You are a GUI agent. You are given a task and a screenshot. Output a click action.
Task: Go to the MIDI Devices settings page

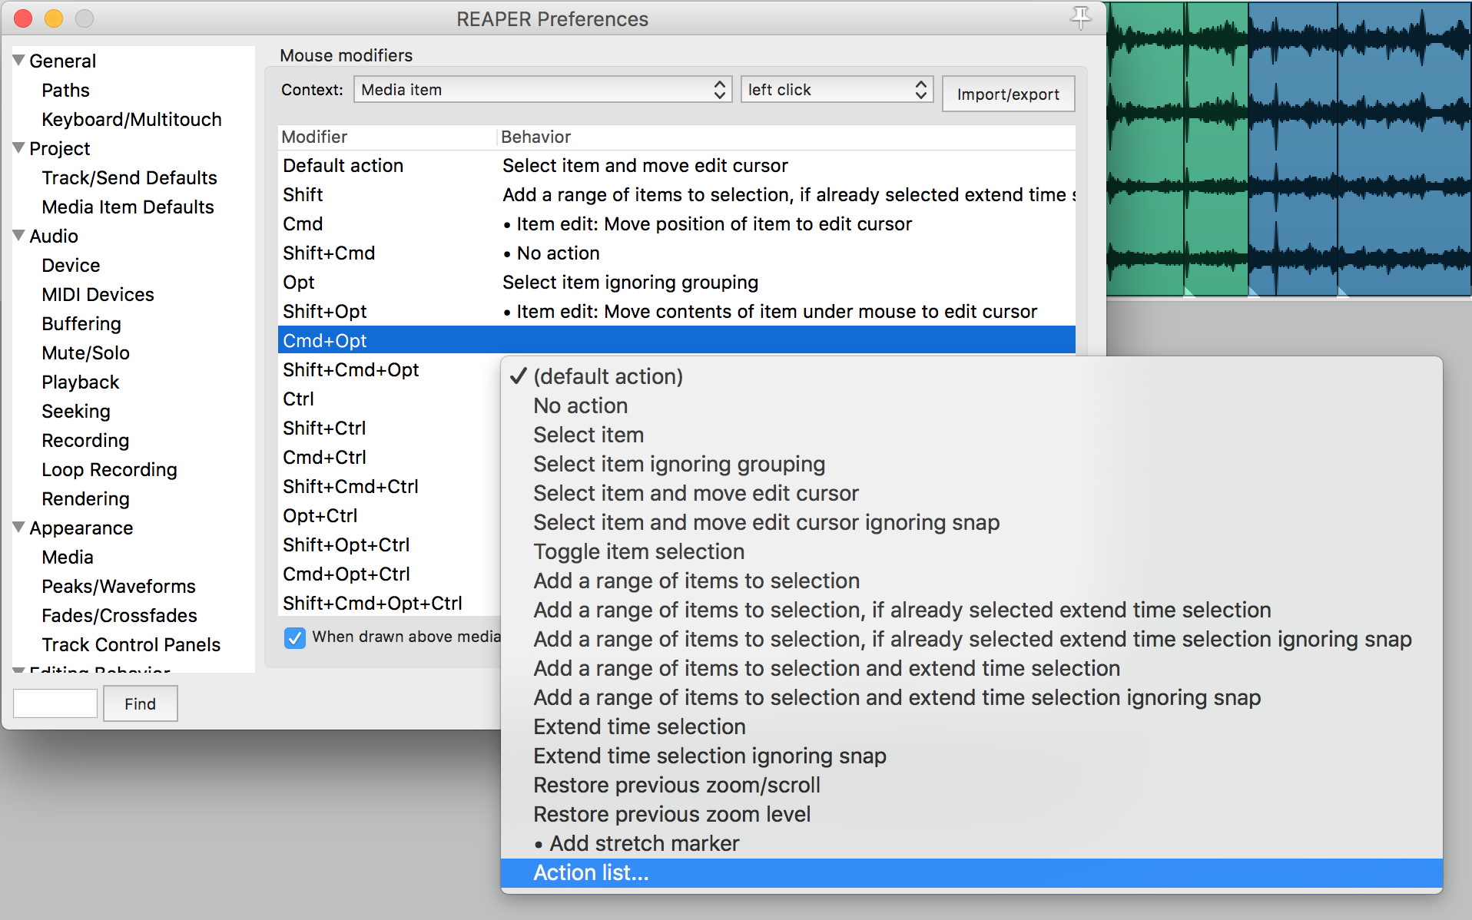coord(98,295)
